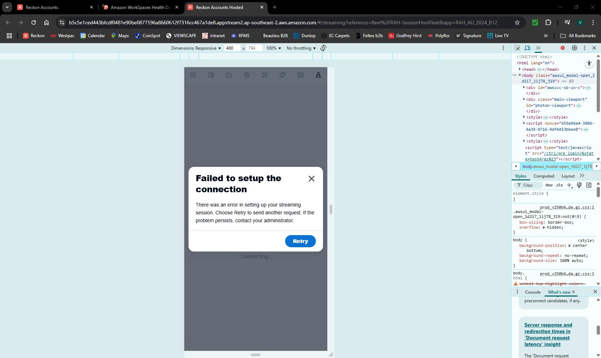
Task: Open the No throttling dropdown
Action: (301, 48)
